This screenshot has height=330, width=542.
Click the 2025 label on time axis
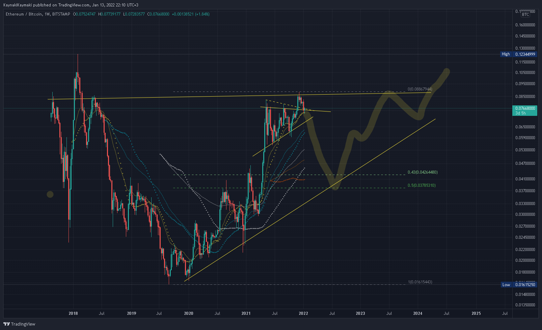[x=476, y=313]
